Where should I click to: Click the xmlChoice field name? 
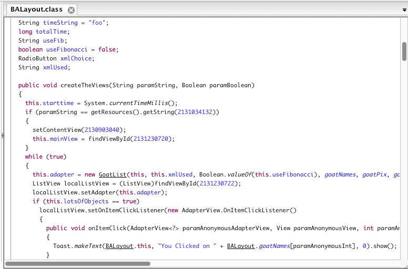(76, 58)
